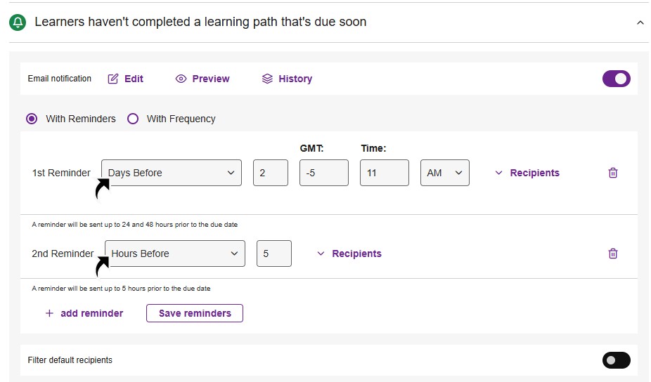Screen dimensions: 651x382
Task: Select the With Reminders radio option
Action: tap(32, 119)
